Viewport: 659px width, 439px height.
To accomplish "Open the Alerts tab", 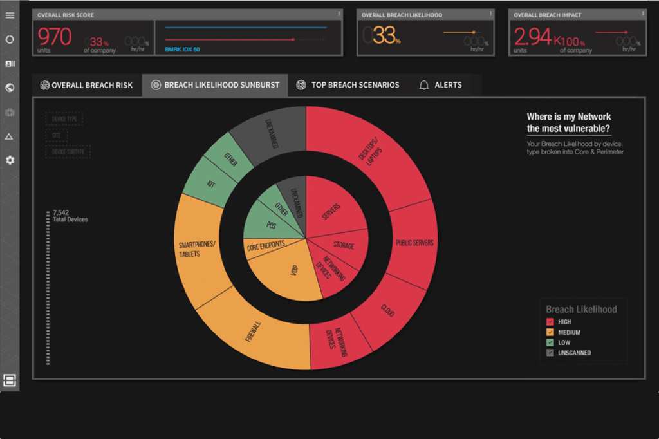I will [x=440, y=85].
